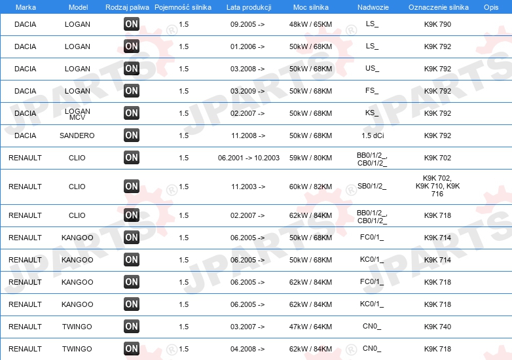Select the LOGAN MCV model cell
Screen dimensions: 512x360
click(x=77, y=115)
